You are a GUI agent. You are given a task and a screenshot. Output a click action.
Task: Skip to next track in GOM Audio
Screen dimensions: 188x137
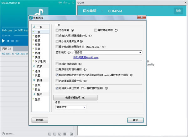pos(18,41)
